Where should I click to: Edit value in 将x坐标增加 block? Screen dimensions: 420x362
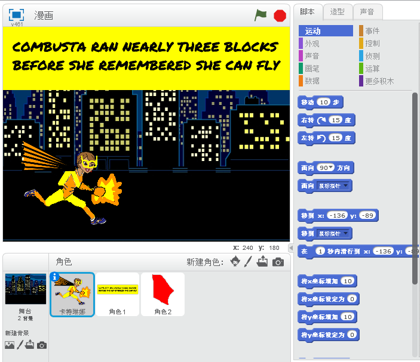pyautogui.click(x=348, y=281)
